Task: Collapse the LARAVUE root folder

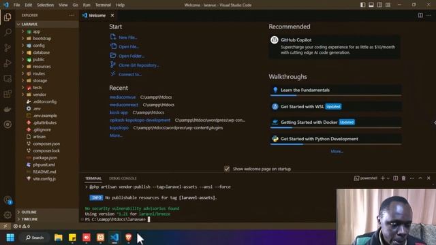Action: point(47,24)
